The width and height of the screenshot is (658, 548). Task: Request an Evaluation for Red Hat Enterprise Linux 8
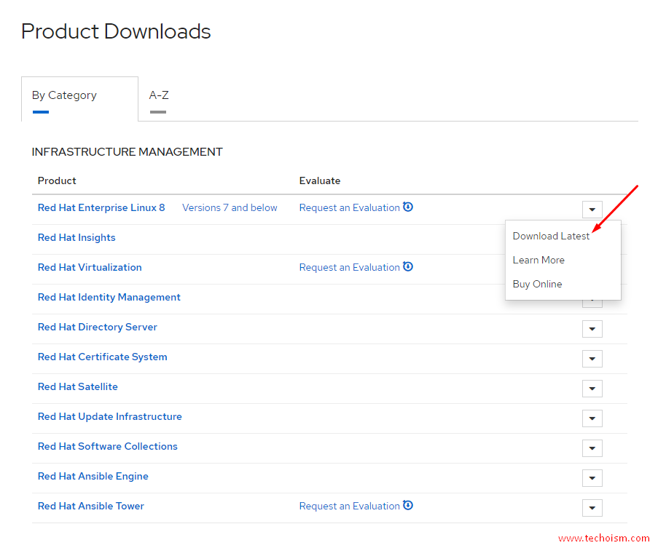[349, 208]
